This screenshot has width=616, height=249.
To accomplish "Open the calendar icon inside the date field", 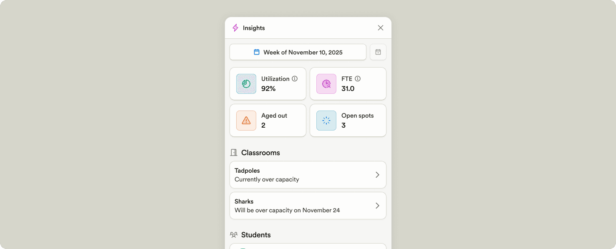I will pos(257,52).
